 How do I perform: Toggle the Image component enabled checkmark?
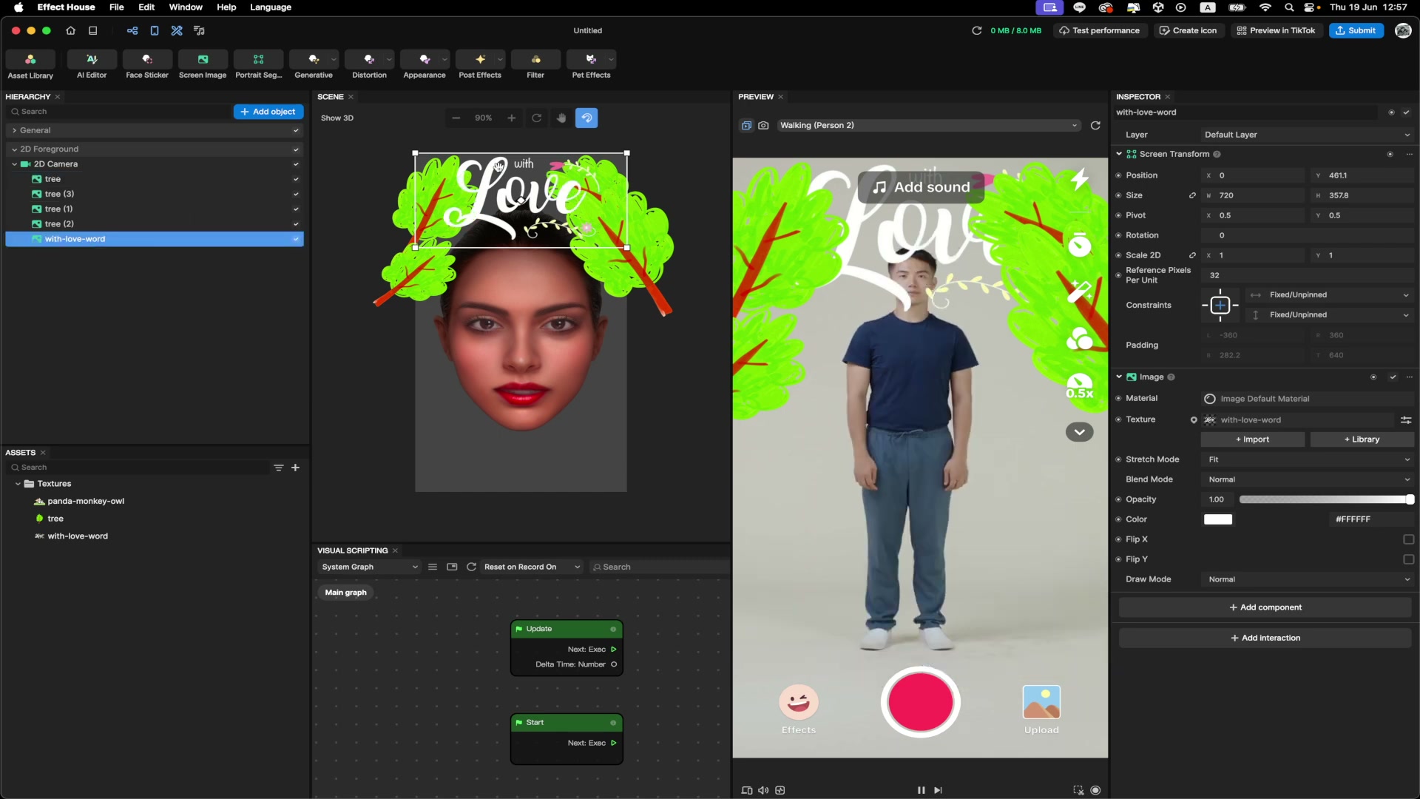point(1393,377)
